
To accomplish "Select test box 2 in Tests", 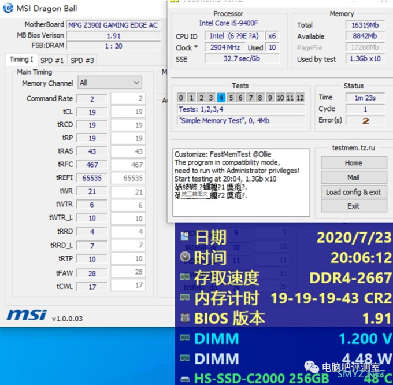I will click(x=201, y=98).
